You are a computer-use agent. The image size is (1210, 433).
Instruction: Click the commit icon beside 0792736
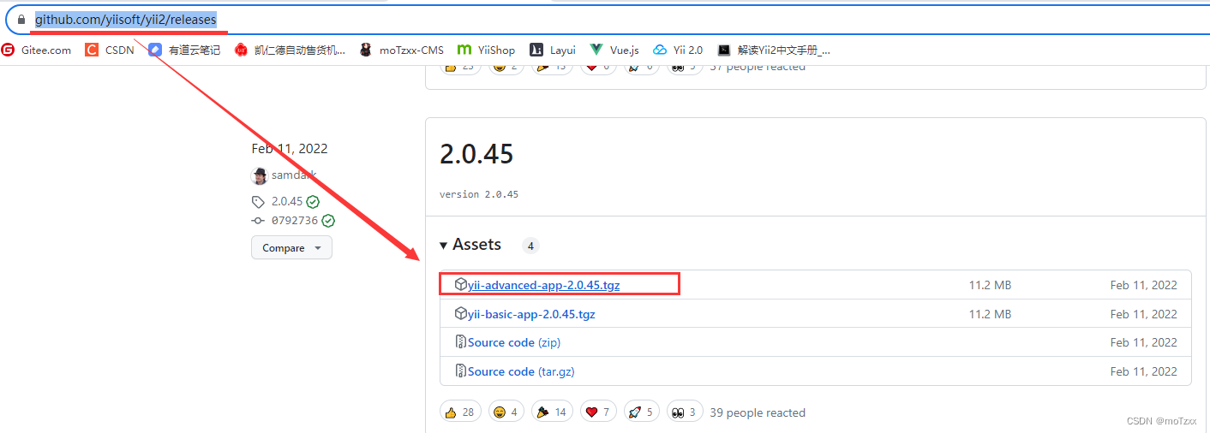tap(258, 221)
